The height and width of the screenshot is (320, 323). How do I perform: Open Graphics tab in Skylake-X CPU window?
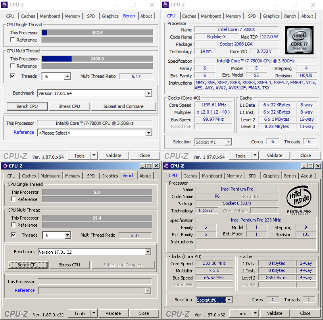pos(271,16)
